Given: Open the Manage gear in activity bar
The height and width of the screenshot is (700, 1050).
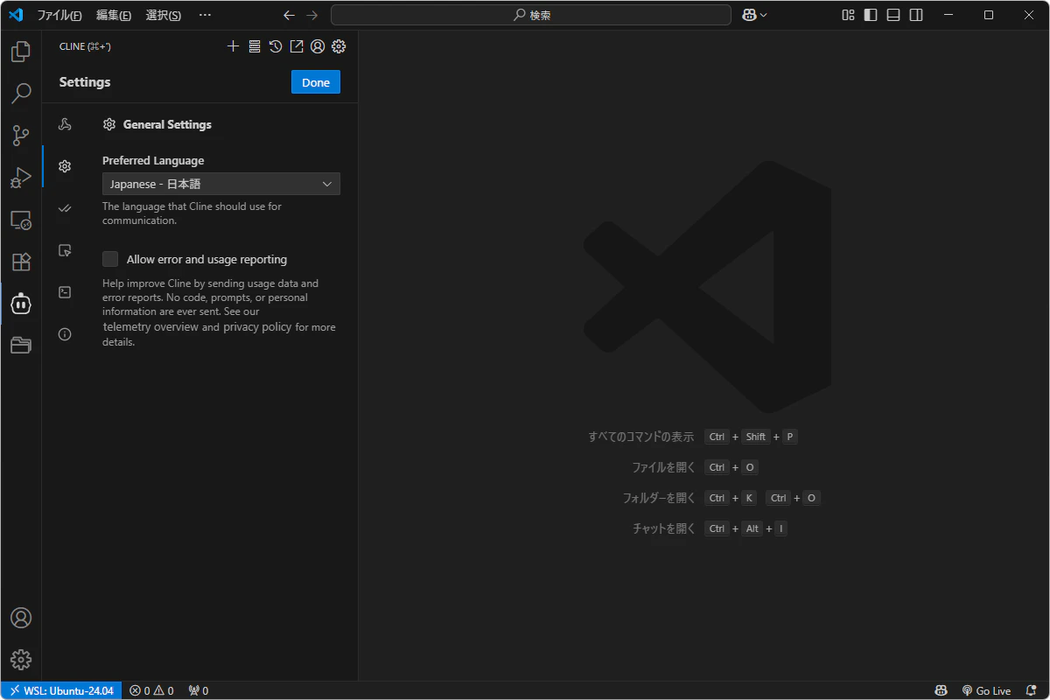Looking at the screenshot, I should [21, 660].
